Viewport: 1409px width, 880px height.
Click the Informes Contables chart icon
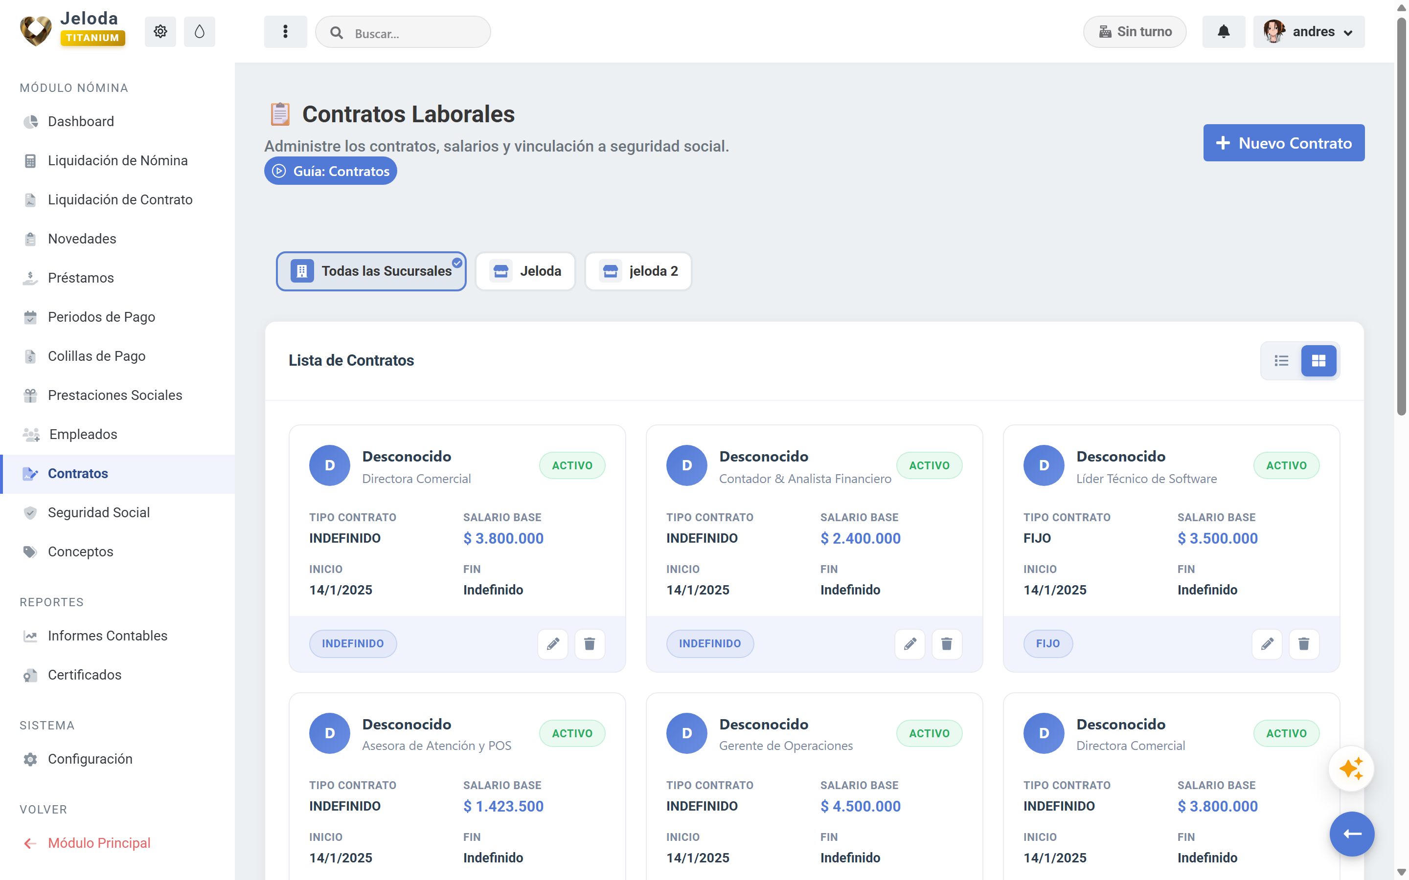coord(30,636)
